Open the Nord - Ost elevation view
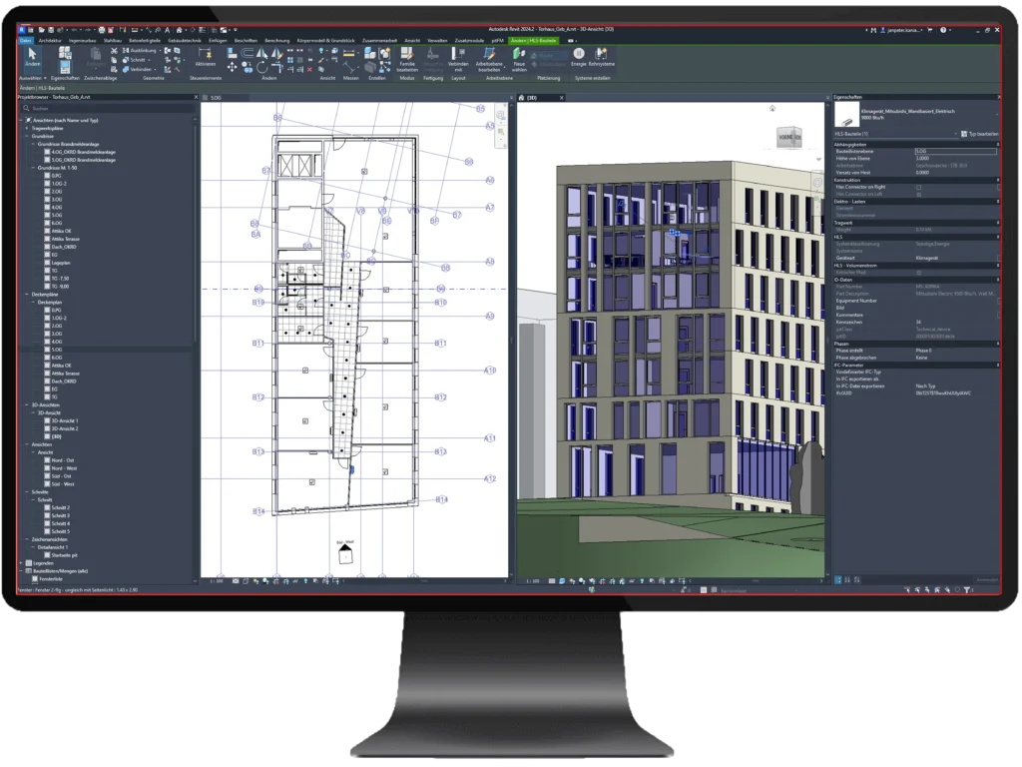 (63, 458)
